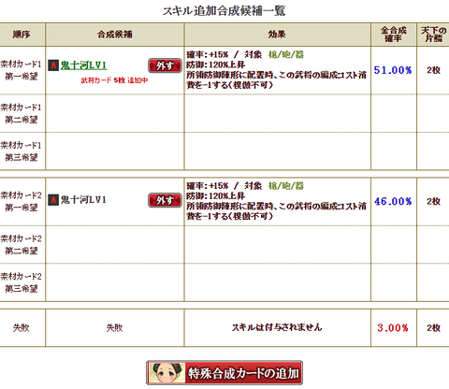This screenshot has width=449, height=389.
Task: Select the 46.00% synthesis rate value
Action: (393, 201)
